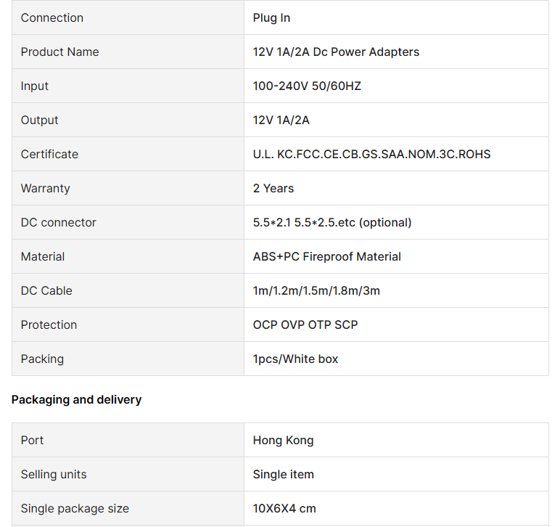Select the "5.5*2.1 5.5*2.5.etc (optional)" value
Image resolution: width=560 pixels, height=527 pixels.
pos(332,222)
